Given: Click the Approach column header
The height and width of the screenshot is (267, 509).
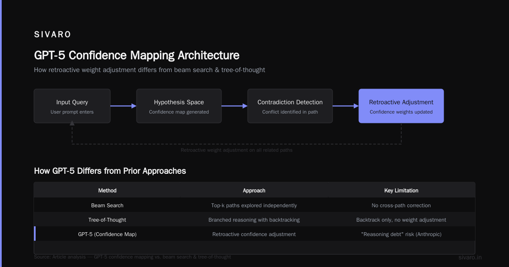Looking at the screenshot, I should coord(254,191).
